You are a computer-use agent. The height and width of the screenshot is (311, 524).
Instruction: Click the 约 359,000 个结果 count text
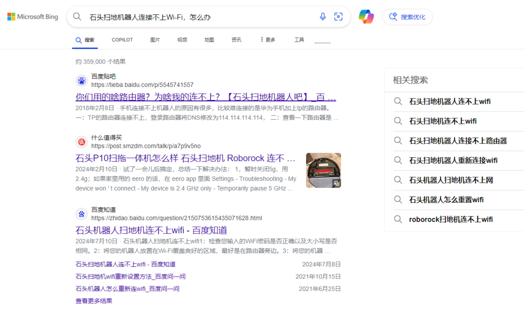100,62
